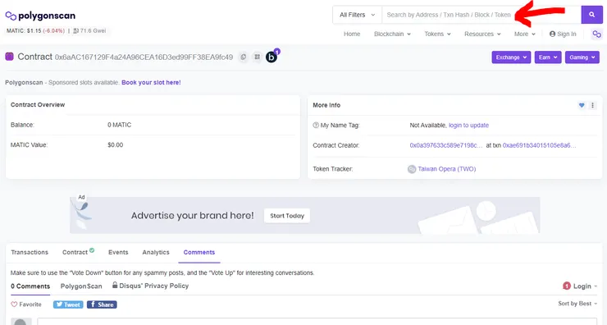Click the Facebook Share button
This screenshot has height=325, width=607.
click(x=102, y=304)
